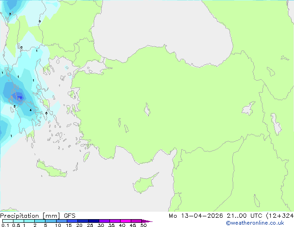Click the island of Cyprus on map
Viewport: 294px width, 227px height.
[x=144, y=184]
